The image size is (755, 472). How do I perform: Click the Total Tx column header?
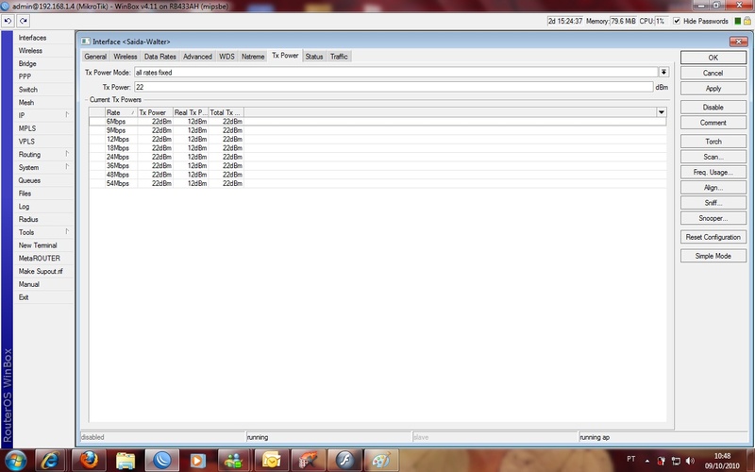[226, 112]
